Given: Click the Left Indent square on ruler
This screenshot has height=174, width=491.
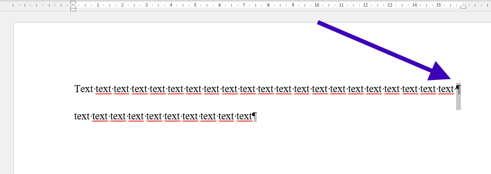Looking at the screenshot, I should [73, 9].
